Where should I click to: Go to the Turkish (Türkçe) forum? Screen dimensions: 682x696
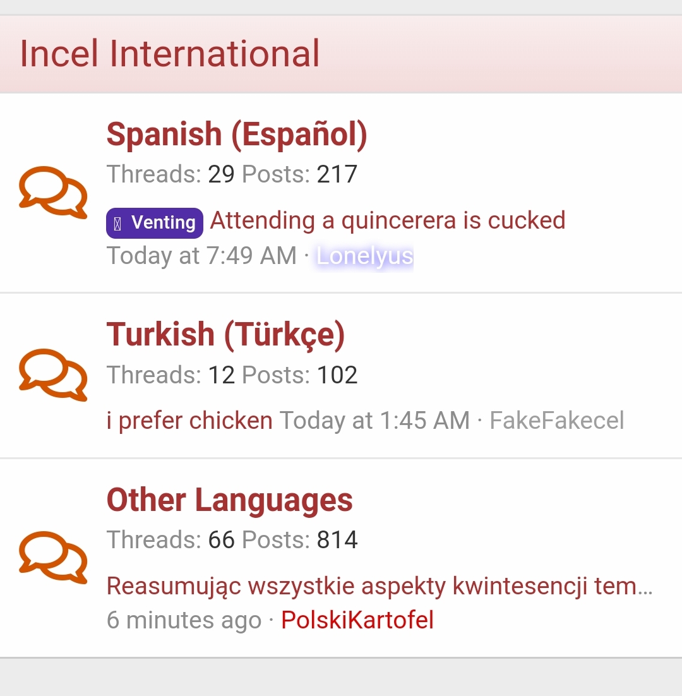(225, 334)
